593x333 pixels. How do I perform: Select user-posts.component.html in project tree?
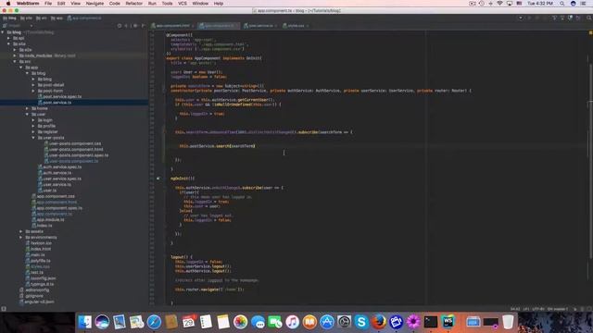point(74,150)
